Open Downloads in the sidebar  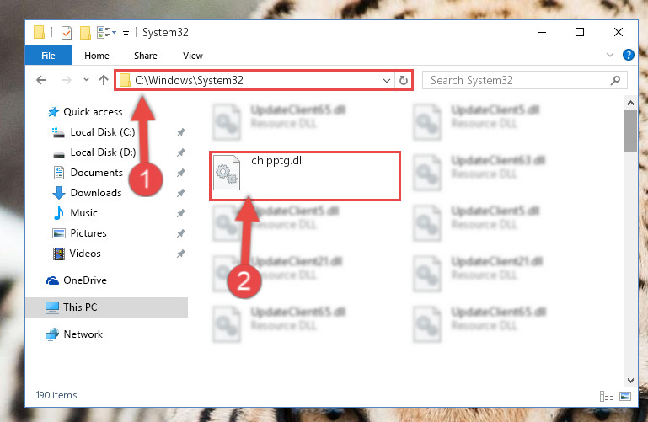(x=96, y=193)
